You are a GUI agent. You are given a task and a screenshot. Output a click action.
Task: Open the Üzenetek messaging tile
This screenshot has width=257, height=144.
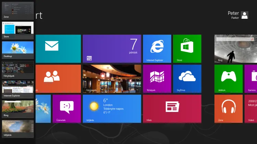click(x=66, y=109)
